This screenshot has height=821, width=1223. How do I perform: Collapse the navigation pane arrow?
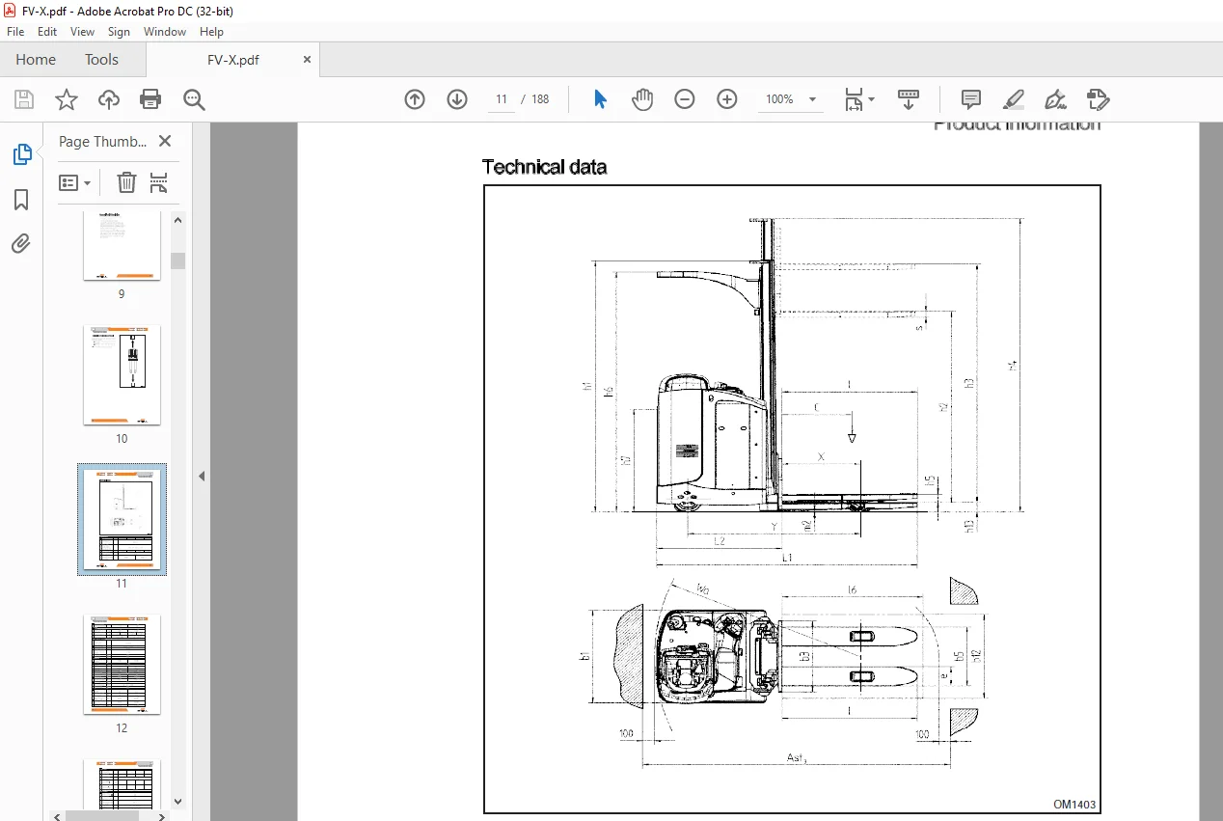(202, 476)
